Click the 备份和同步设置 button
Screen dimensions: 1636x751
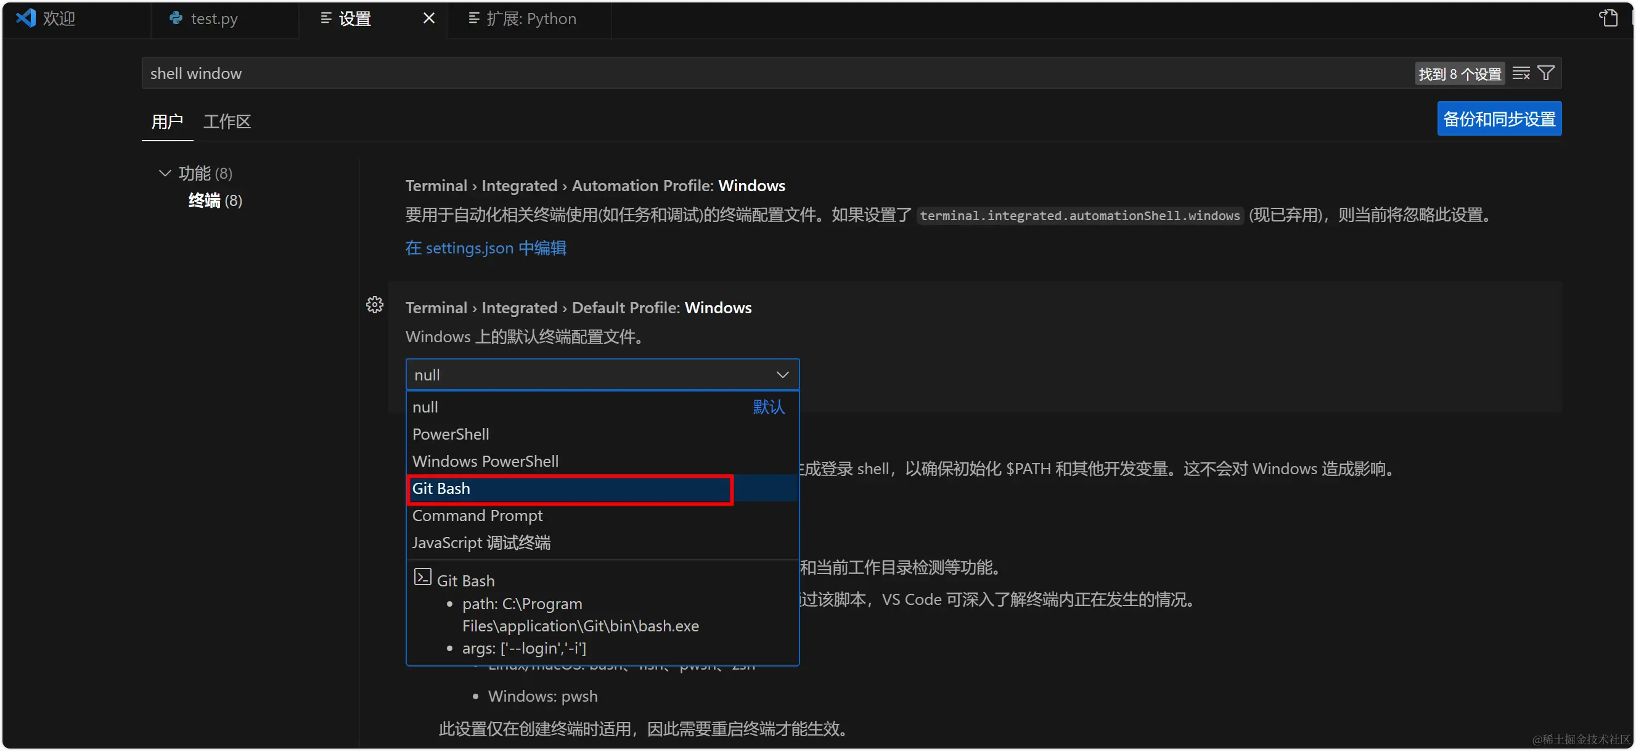(1499, 118)
